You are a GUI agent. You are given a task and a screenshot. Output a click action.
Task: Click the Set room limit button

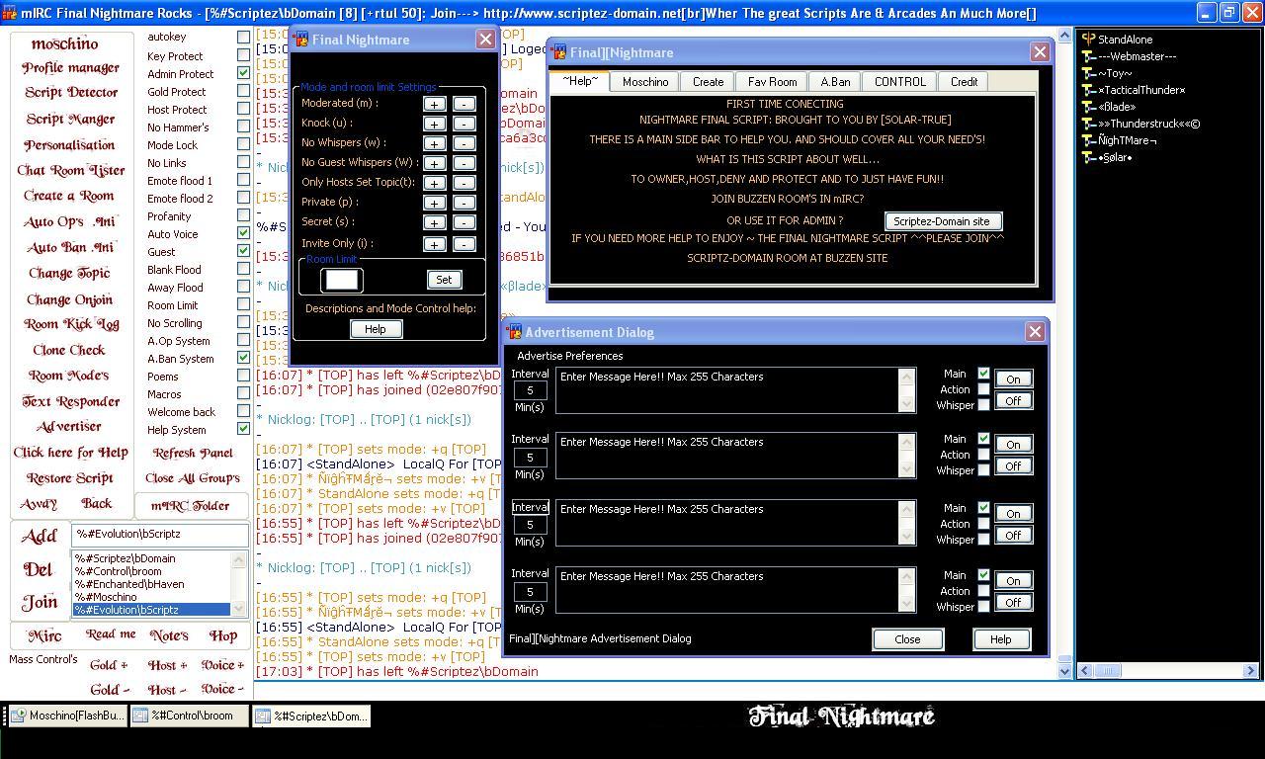(444, 280)
